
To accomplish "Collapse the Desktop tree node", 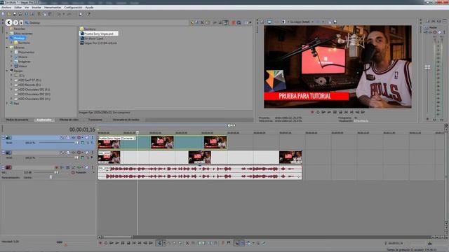I will pos(7,38).
